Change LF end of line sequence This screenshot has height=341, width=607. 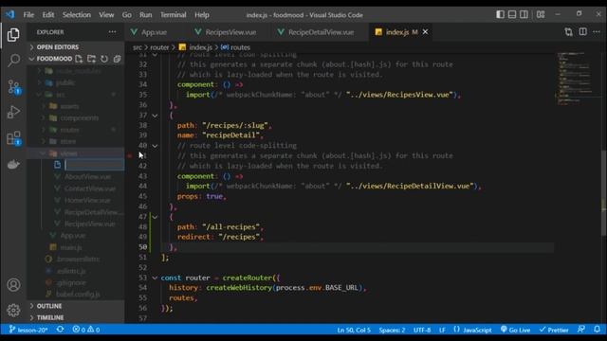(442, 330)
